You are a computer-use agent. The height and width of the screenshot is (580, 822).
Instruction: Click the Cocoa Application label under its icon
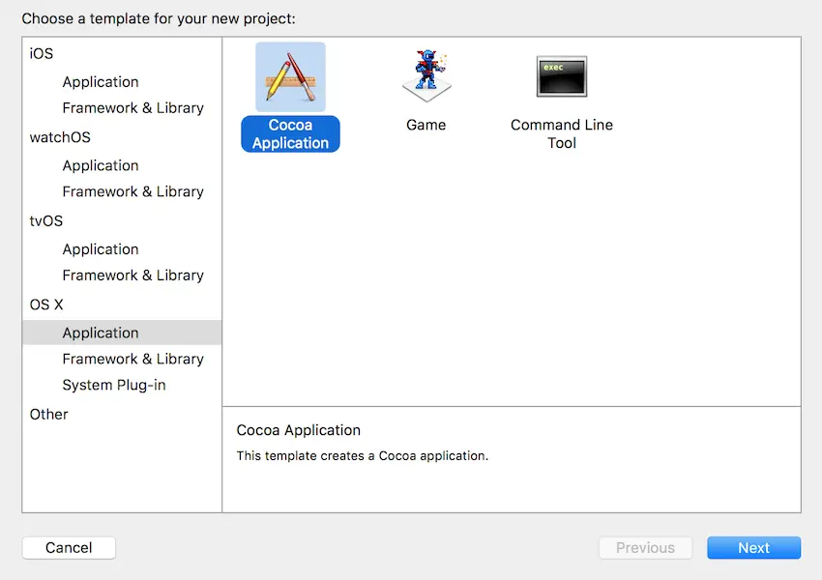(x=290, y=134)
